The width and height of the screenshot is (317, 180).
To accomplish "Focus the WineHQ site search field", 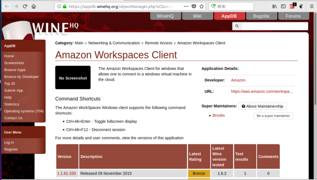I will (x=275, y=26).
